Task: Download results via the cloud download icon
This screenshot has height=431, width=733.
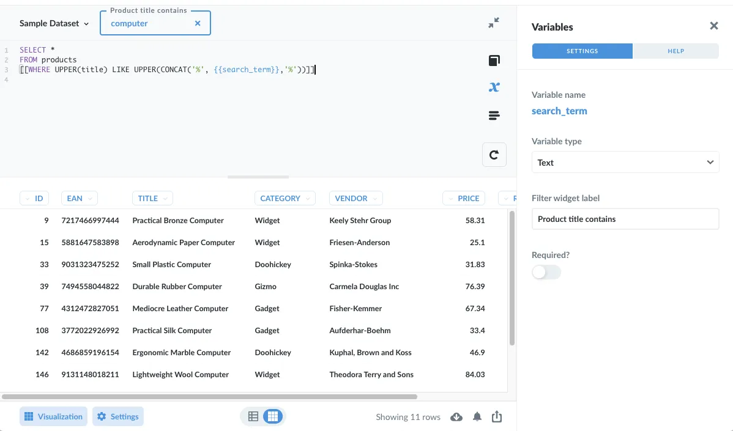Action: pyautogui.click(x=456, y=416)
